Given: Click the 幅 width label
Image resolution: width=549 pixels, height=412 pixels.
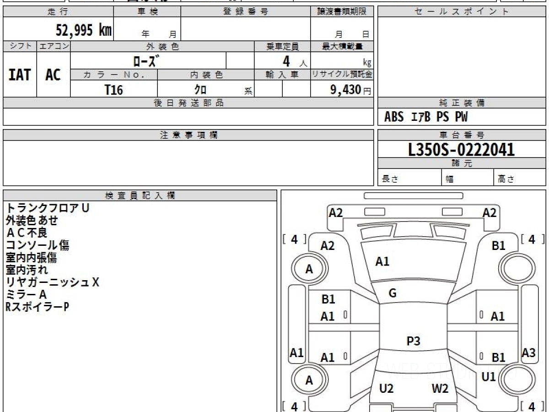Looking at the screenshot, I should (x=450, y=179).
